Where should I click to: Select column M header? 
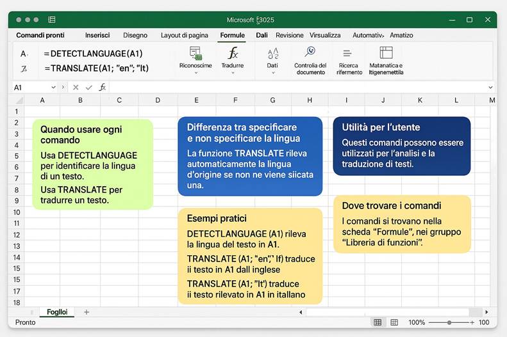pyautogui.click(x=492, y=100)
